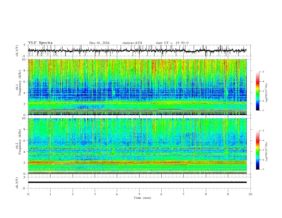Click the ch.3 voltage trace band
This screenshot has height=218, width=282.
(137, 182)
